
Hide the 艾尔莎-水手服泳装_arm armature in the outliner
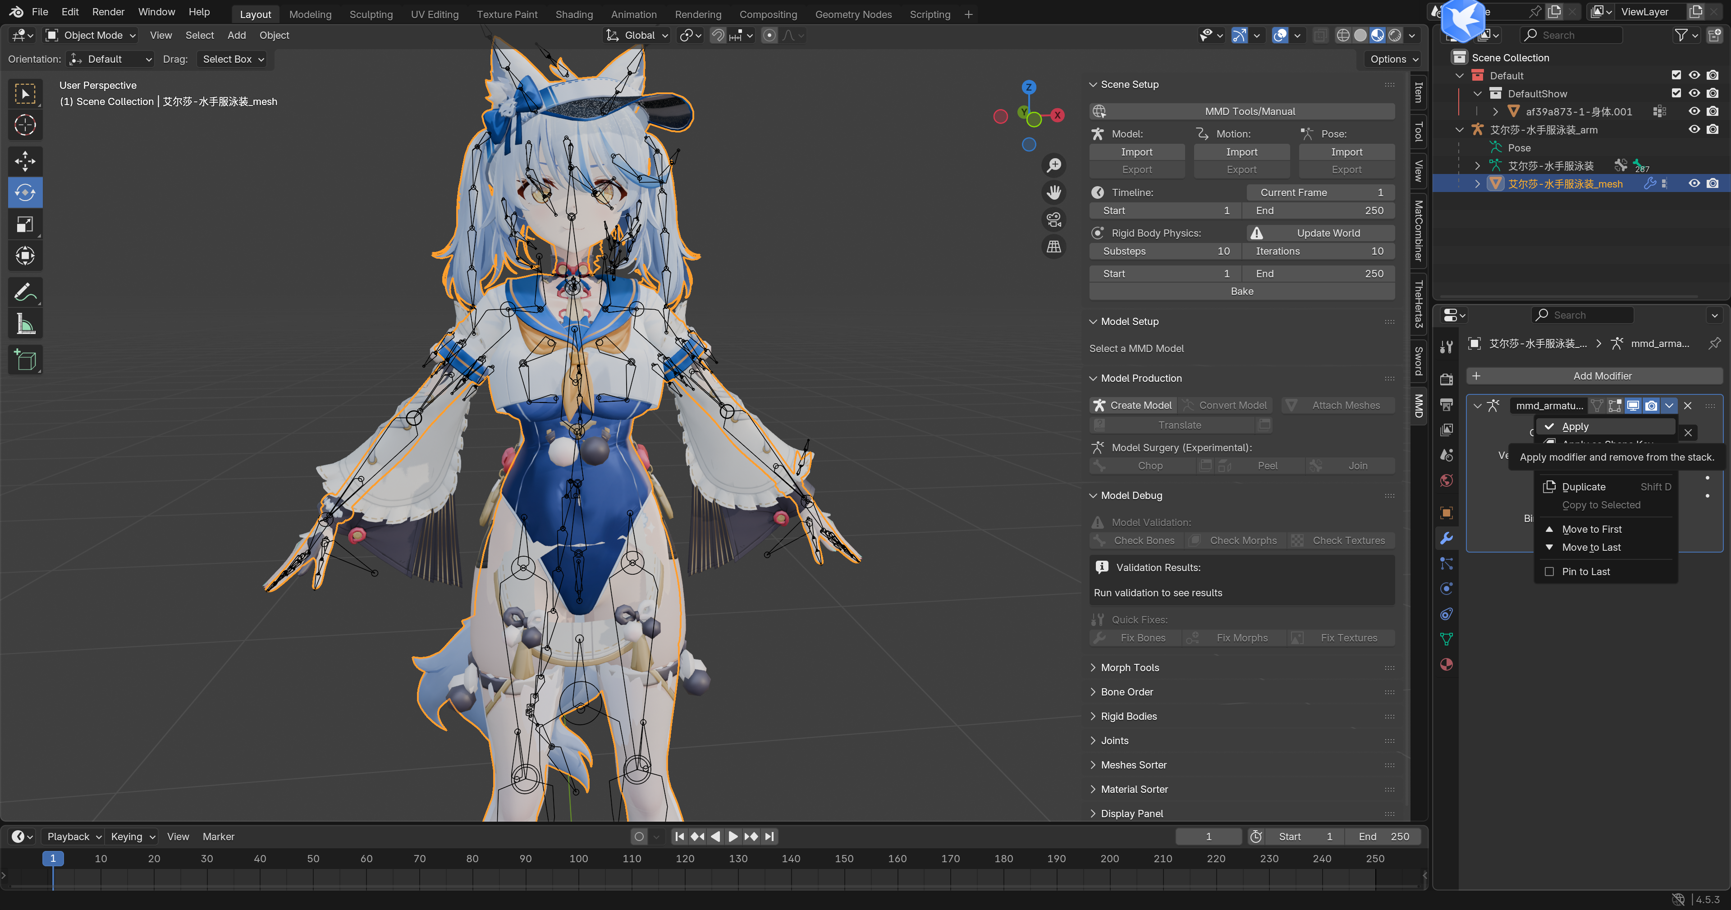point(1694,129)
